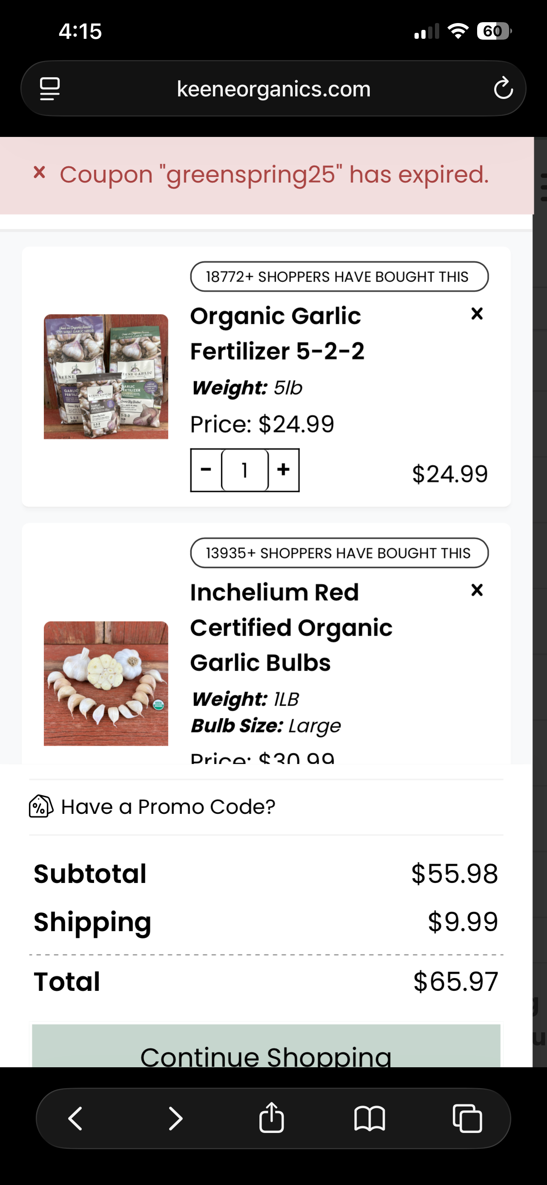547x1185 pixels.
Task: Remove Organic Garlic Fertilizer from cart
Action: (477, 314)
